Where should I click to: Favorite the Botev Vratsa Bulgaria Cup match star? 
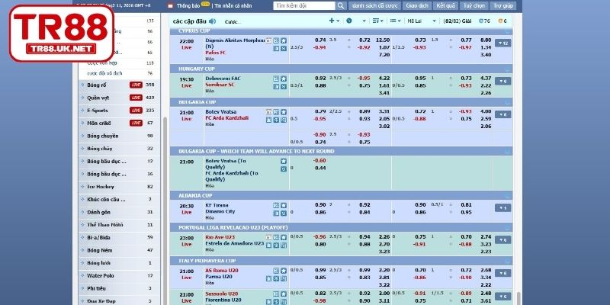point(284,112)
